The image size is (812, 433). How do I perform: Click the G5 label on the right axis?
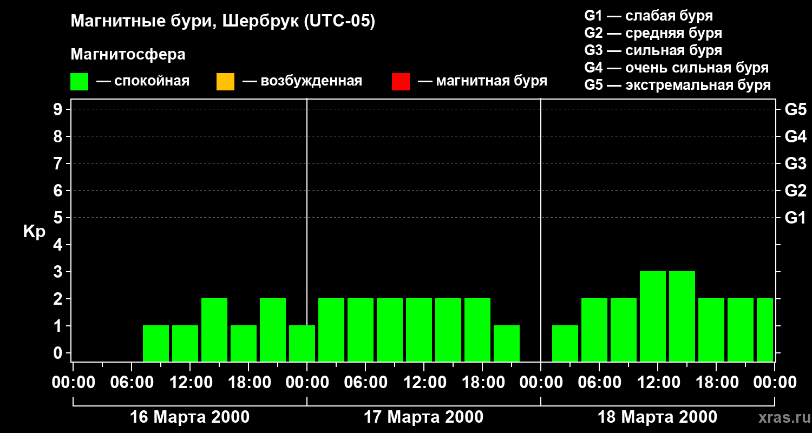(x=795, y=109)
